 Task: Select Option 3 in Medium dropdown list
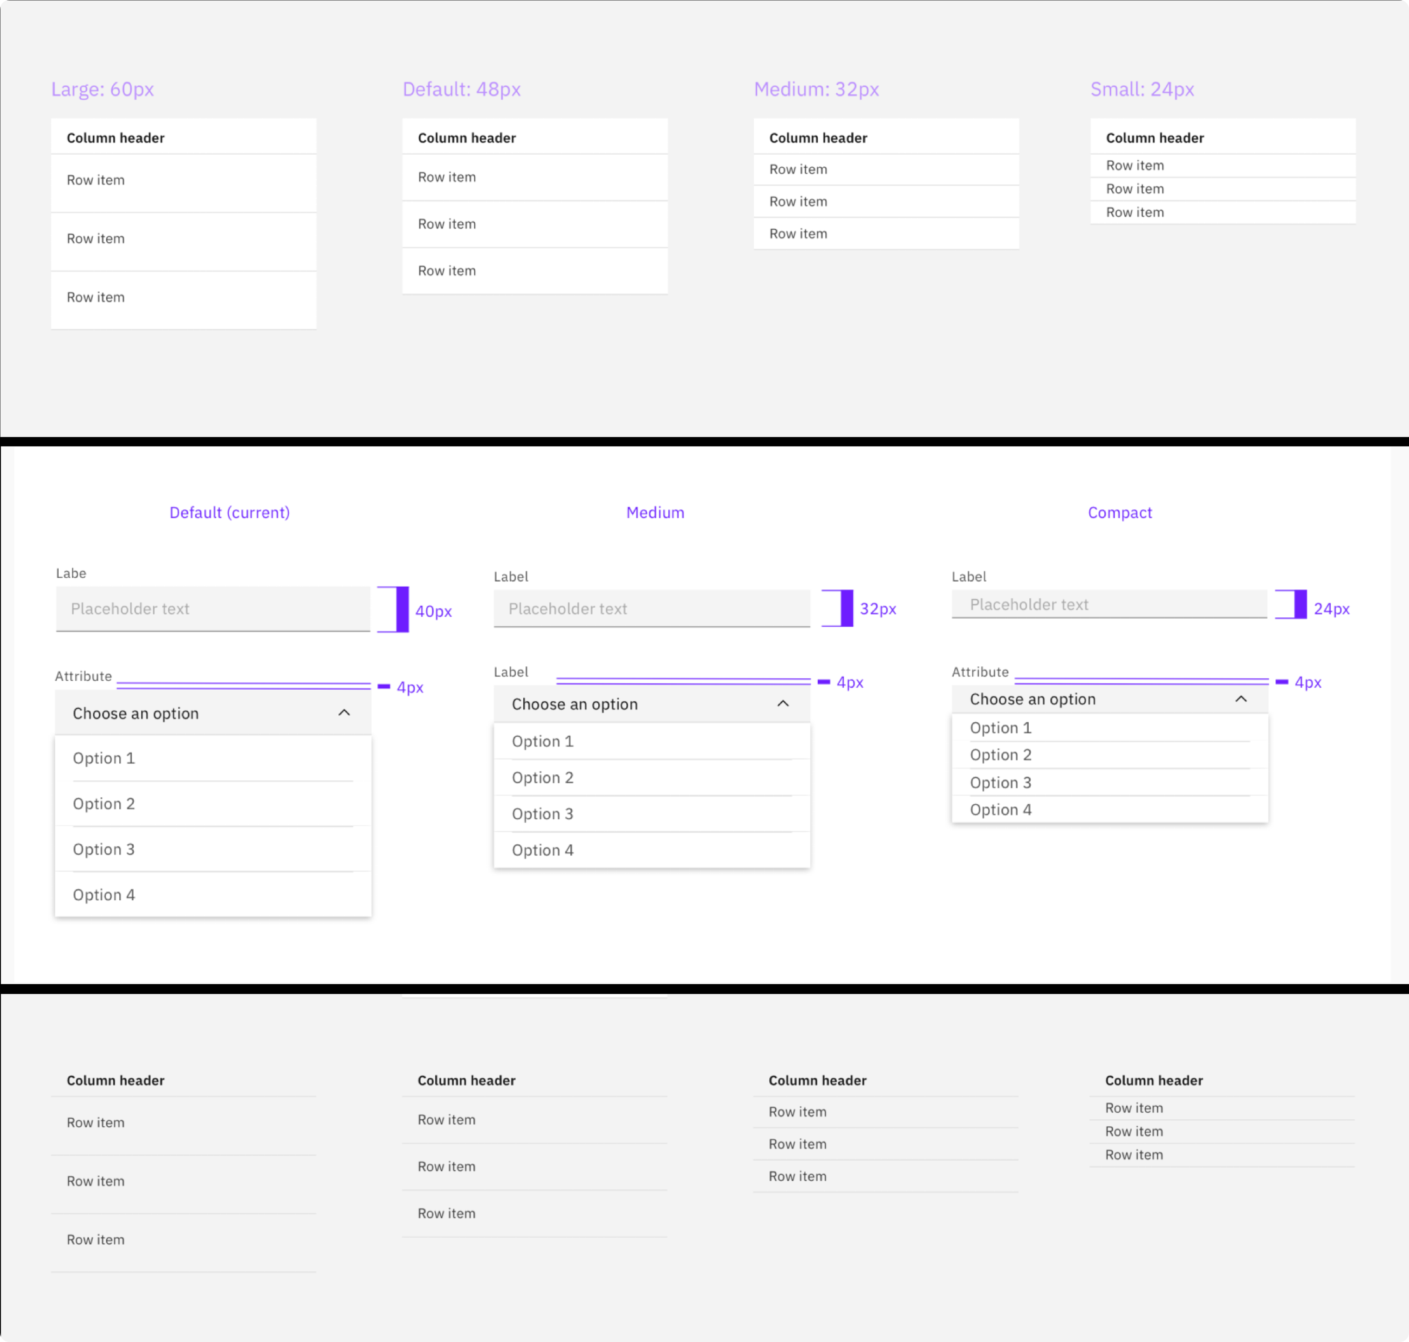[542, 814]
